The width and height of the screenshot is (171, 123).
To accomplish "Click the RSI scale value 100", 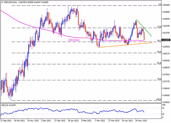I will click(164, 105).
